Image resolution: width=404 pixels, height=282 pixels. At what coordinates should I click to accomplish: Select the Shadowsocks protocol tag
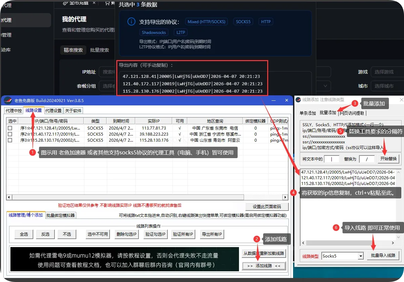(154, 33)
